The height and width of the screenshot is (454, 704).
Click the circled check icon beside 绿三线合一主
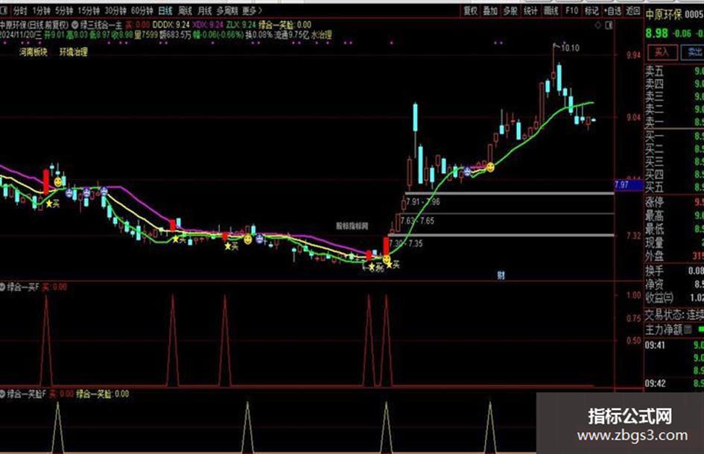tap(75, 25)
